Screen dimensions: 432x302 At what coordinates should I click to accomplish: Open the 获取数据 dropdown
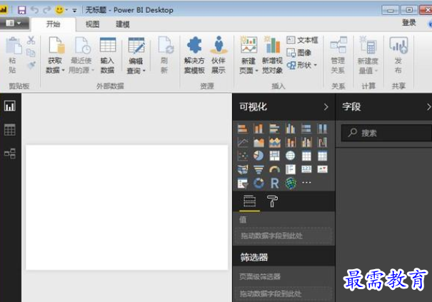point(55,55)
